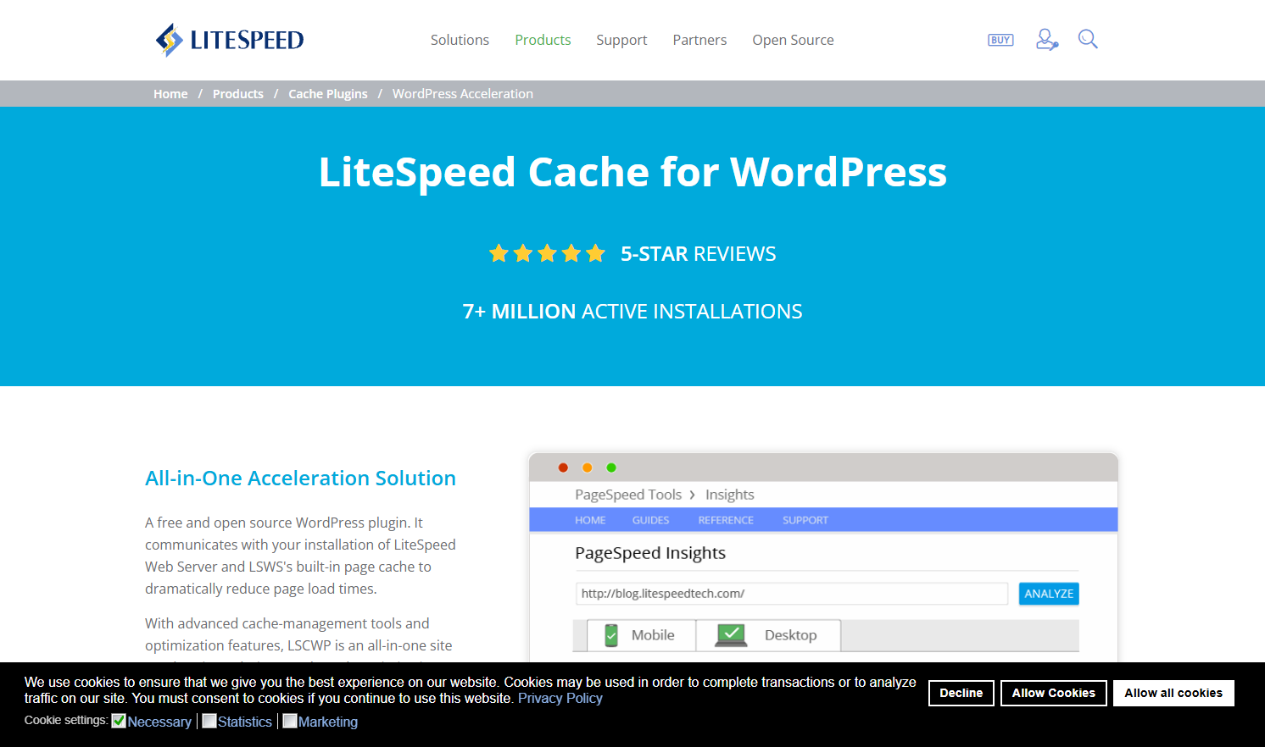Click the Statistics cookie label
This screenshot has height=747, width=1265.
(245, 722)
